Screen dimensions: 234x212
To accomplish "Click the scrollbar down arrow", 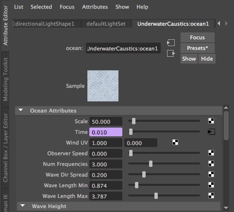I will pos(226,208).
